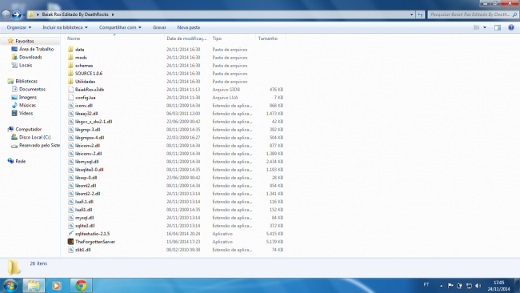Click the Nova pasta button
The width and height of the screenshot is (520, 293).
(x=188, y=27)
